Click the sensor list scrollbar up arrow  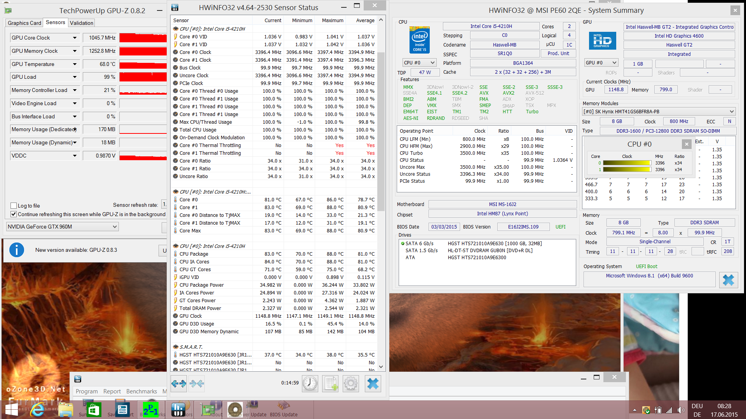pyautogui.click(x=381, y=20)
